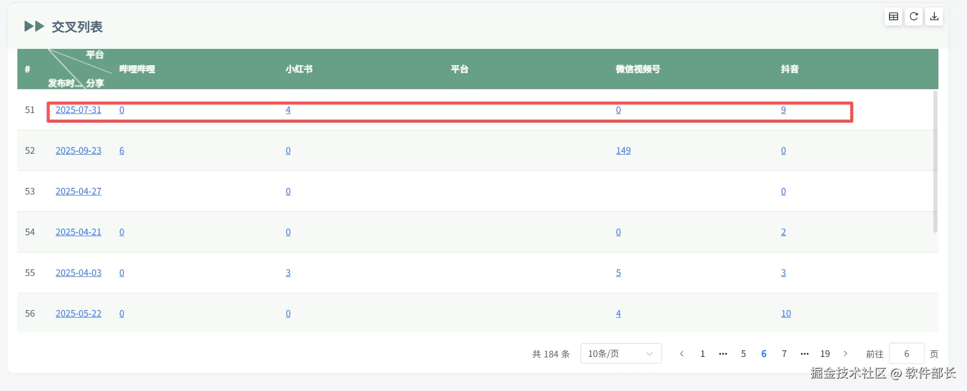Click 抖音 value 0 for 2025-09-23

[x=783, y=151]
